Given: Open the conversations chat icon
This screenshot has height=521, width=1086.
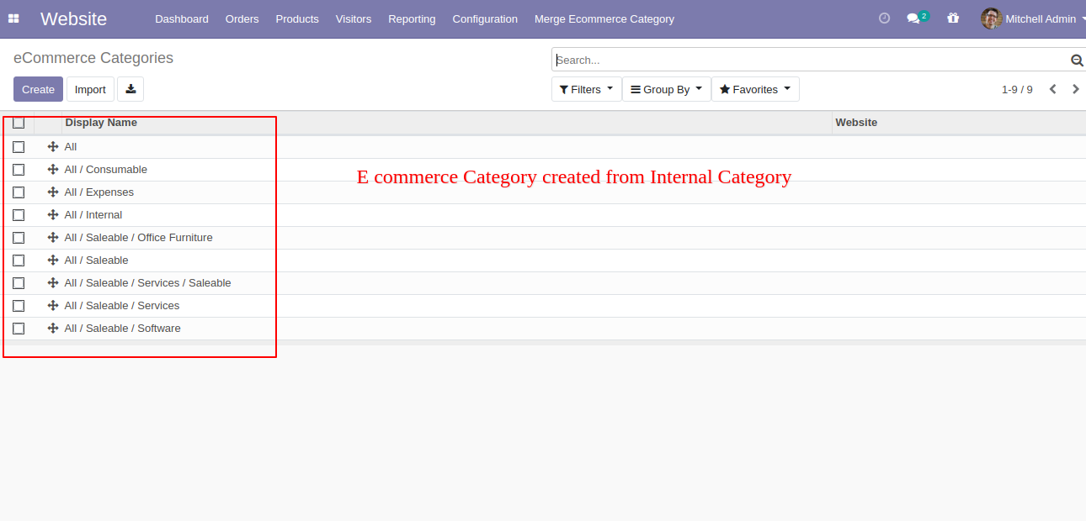Looking at the screenshot, I should tap(913, 18).
